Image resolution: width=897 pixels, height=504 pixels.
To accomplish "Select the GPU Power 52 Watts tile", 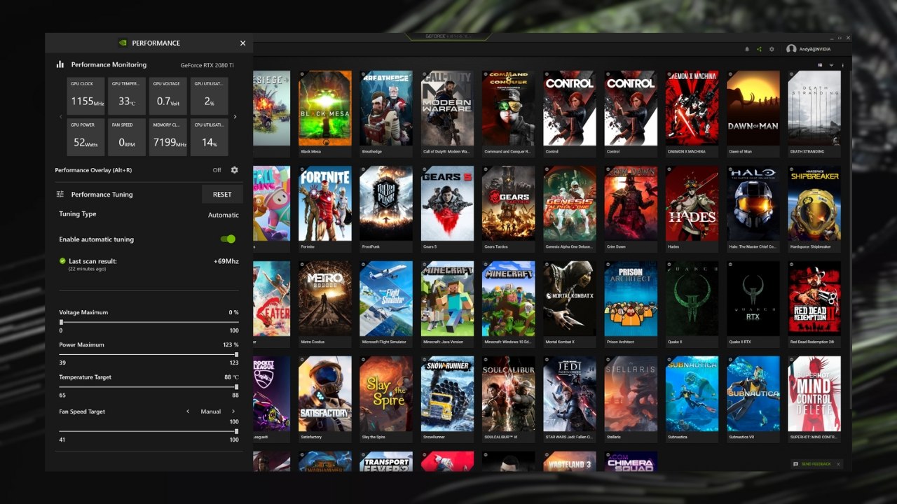I will (85, 137).
